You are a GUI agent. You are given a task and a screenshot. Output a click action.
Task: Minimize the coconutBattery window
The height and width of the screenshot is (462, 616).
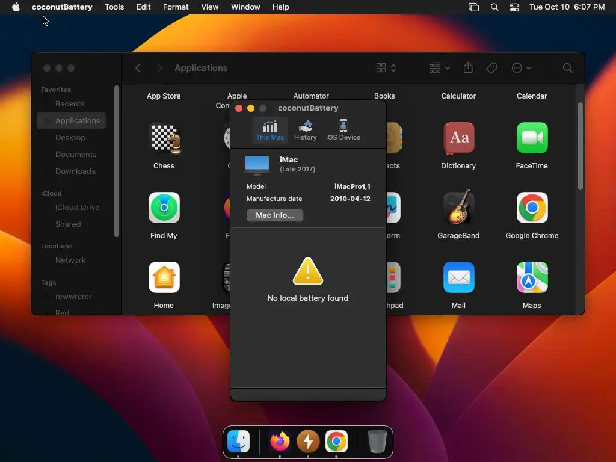pyautogui.click(x=251, y=108)
